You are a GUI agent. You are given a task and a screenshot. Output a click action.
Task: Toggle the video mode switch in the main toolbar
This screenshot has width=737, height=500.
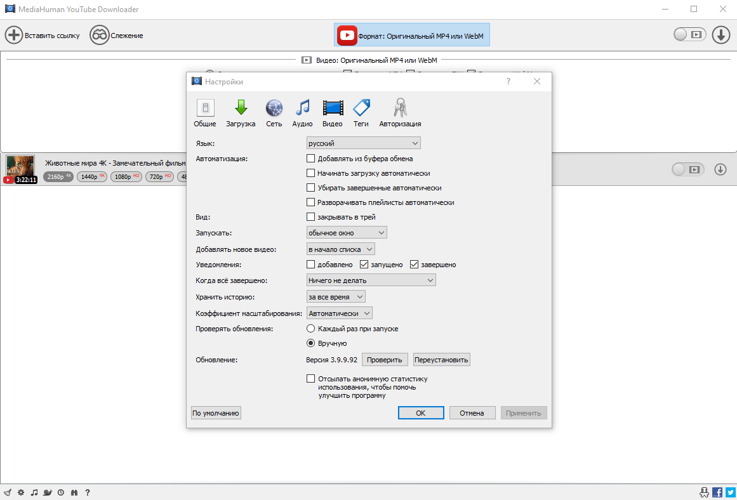[x=689, y=34]
